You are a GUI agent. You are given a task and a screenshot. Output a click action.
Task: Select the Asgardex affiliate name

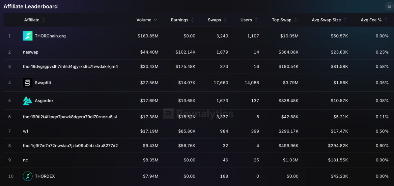pos(44,101)
